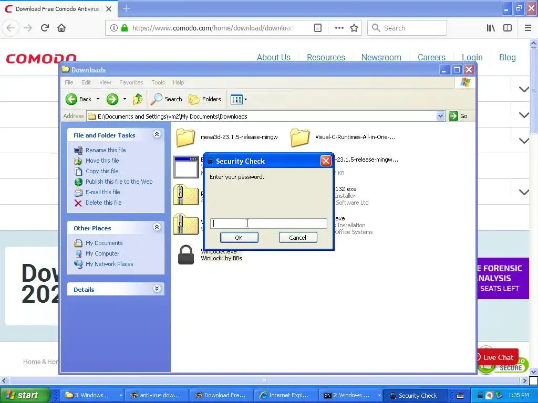Go to Firefox home page

(x=61, y=28)
